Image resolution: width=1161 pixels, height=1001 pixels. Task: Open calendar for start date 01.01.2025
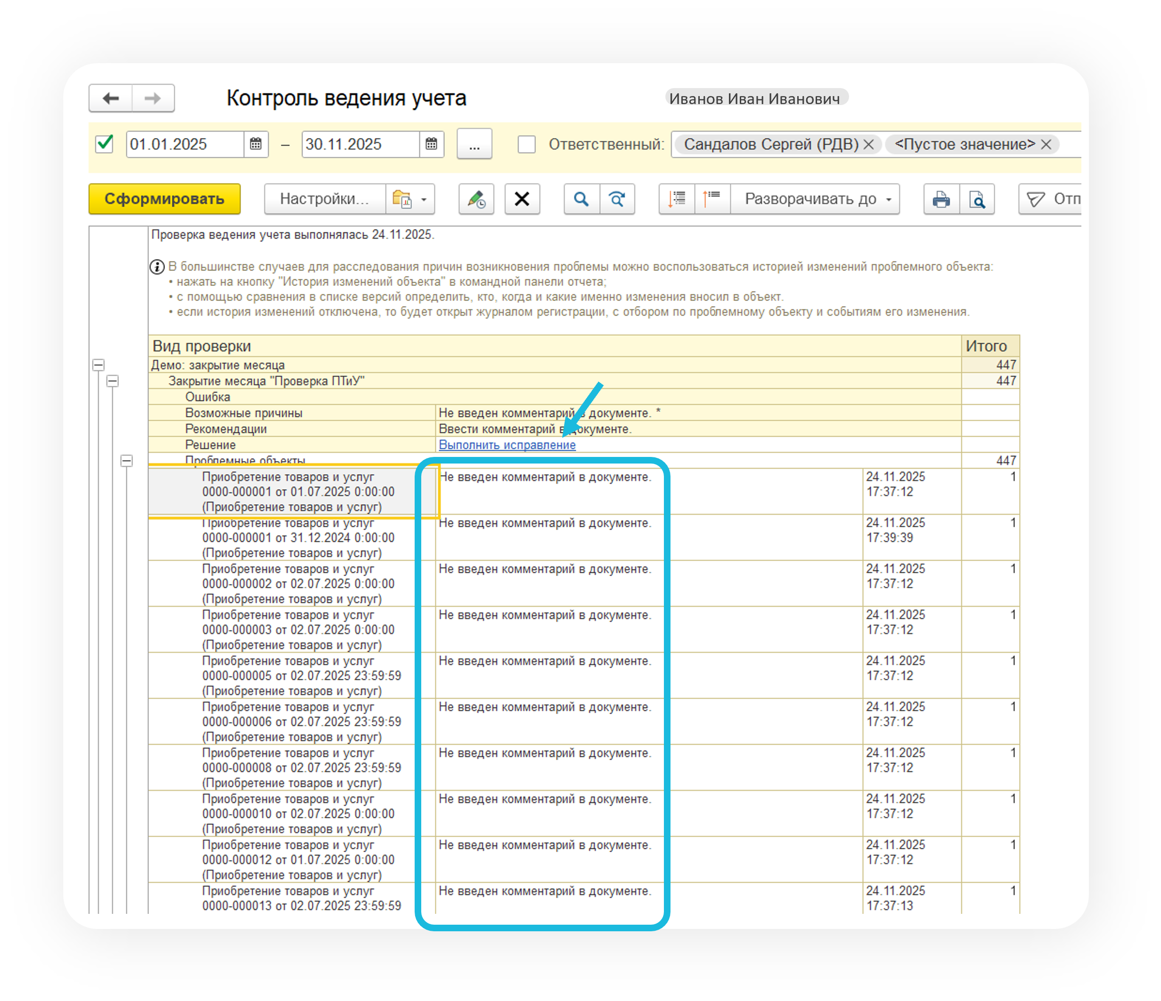click(x=255, y=144)
